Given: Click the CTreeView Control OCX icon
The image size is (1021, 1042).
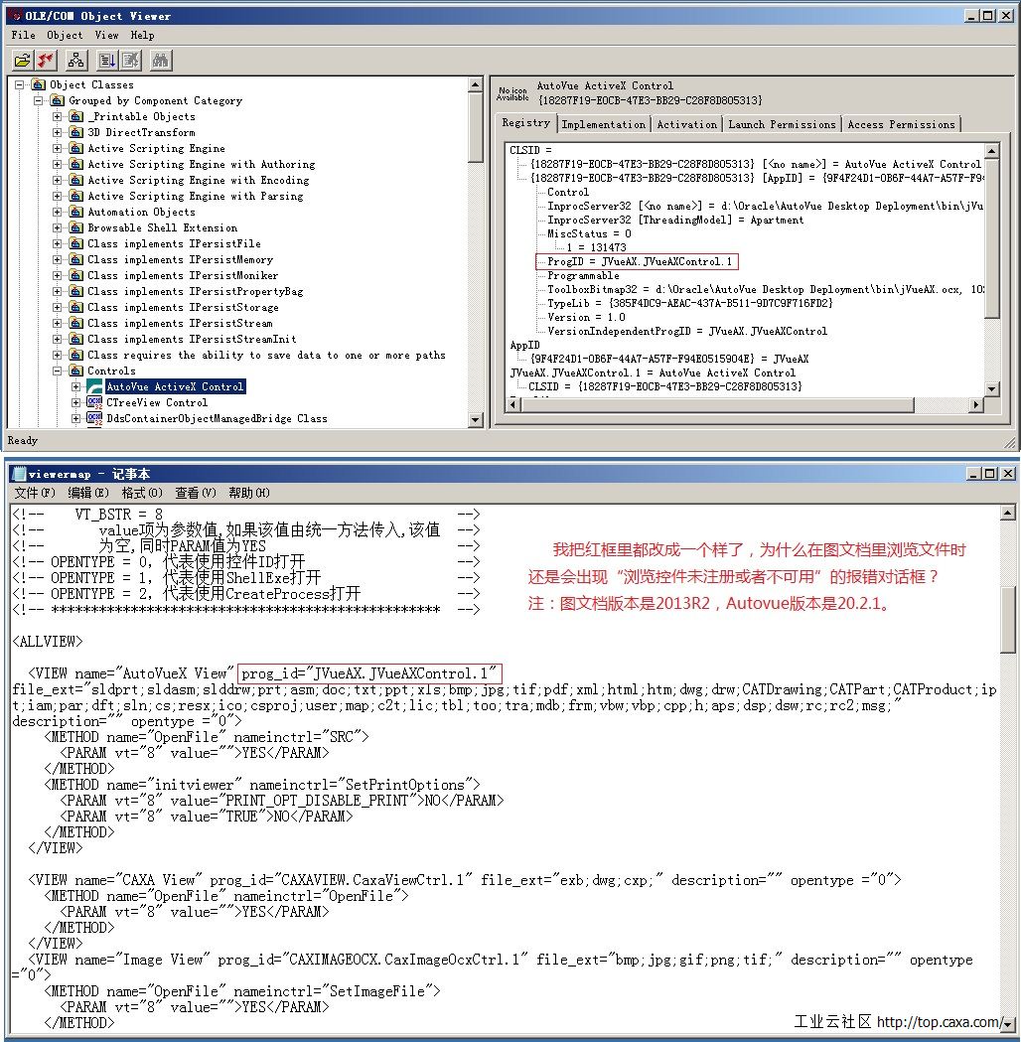Looking at the screenshot, I should pyautogui.click(x=95, y=402).
